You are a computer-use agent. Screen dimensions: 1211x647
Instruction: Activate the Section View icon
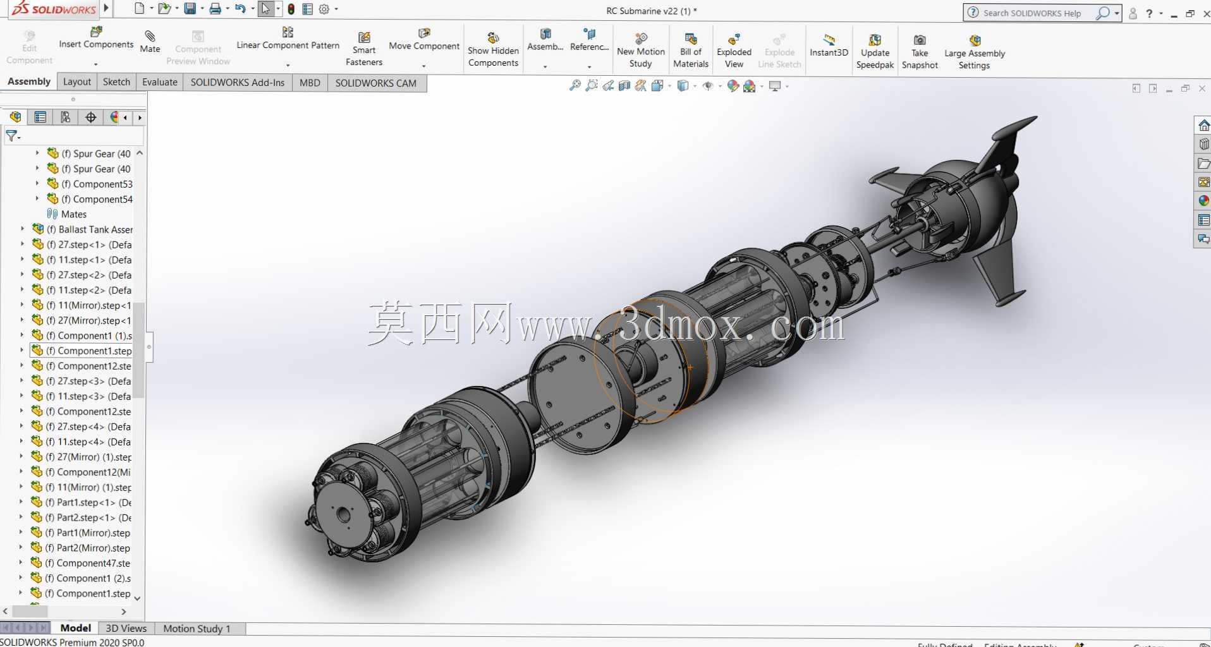[x=624, y=85]
